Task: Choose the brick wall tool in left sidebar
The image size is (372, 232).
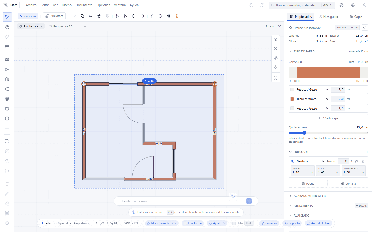Action: tap(7, 60)
